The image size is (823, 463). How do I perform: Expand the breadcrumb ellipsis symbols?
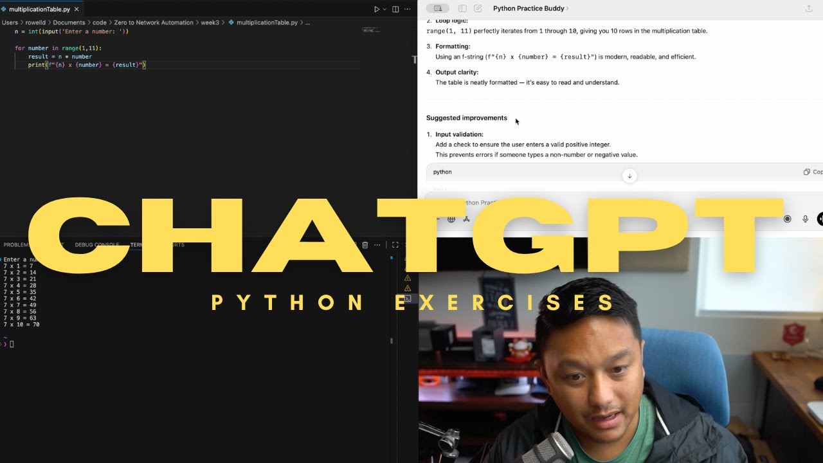point(307,23)
